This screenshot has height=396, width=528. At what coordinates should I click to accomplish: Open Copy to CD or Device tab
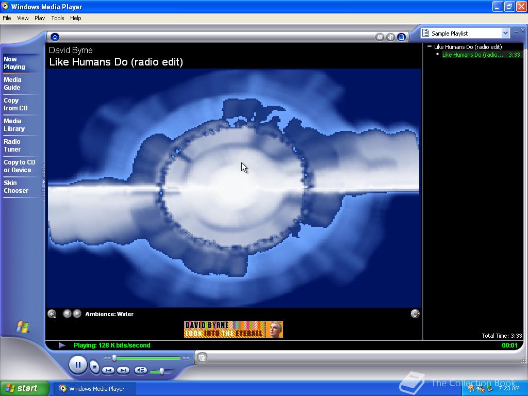tap(20, 166)
